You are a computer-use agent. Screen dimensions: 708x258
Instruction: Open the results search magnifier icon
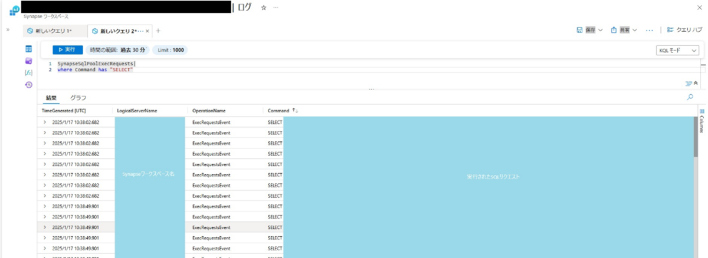(690, 97)
